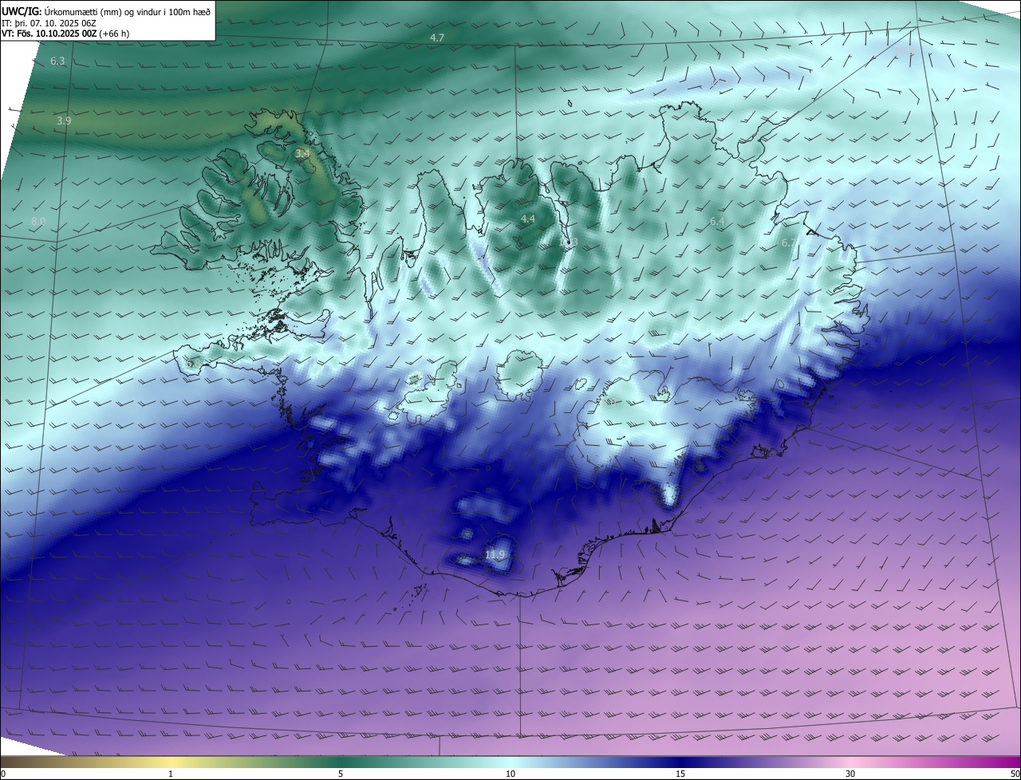Click the 6.3 value label

tap(57, 61)
